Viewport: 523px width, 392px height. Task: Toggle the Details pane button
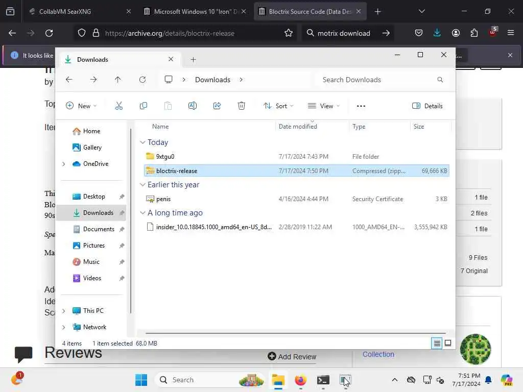(427, 106)
